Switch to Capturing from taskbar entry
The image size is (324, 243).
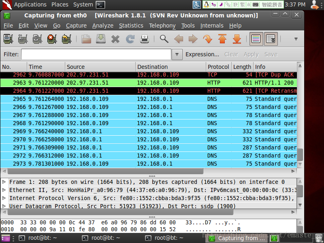point(237,238)
